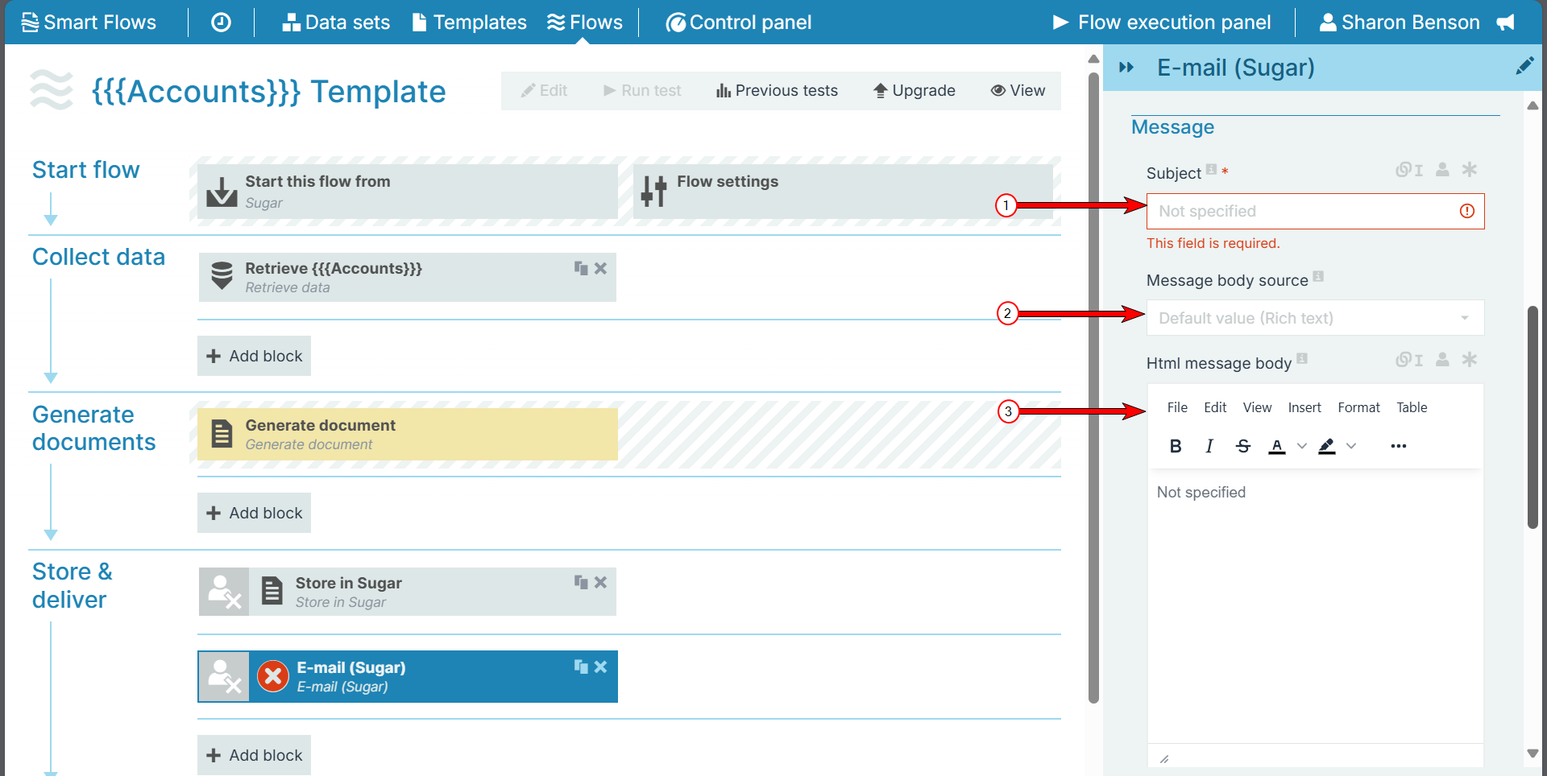Open editor View menu
Screen dimensions: 1547x776
coord(1257,407)
